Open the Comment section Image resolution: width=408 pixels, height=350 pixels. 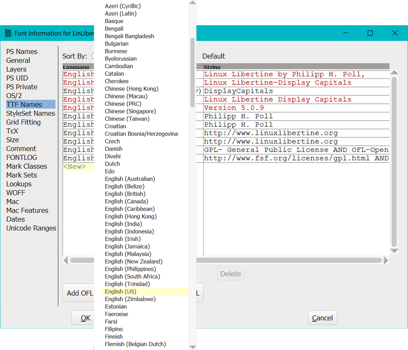(21, 149)
